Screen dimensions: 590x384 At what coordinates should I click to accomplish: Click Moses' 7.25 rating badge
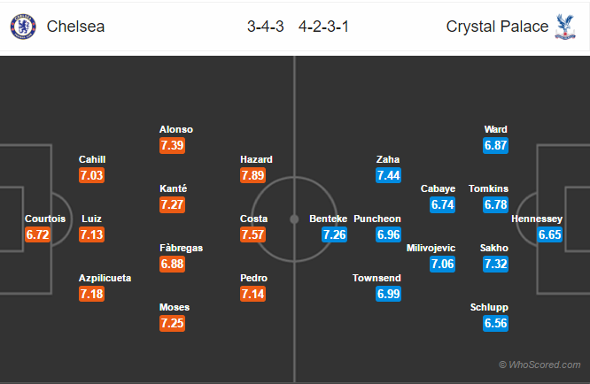tap(173, 323)
